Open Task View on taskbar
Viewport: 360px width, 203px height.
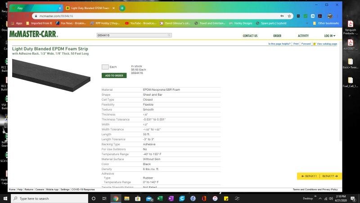tap(104, 198)
